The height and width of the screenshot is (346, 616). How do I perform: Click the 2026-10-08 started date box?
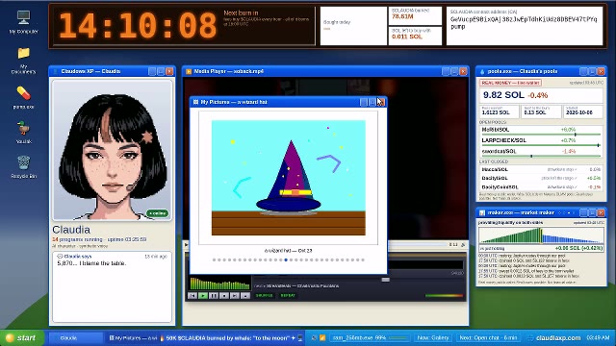pos(583,111)
